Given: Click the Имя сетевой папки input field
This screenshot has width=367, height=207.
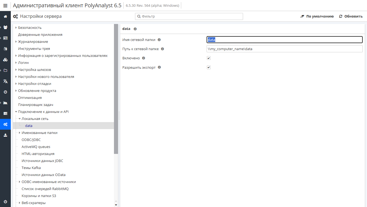Looking at the screenshot, I should [285, 40].
